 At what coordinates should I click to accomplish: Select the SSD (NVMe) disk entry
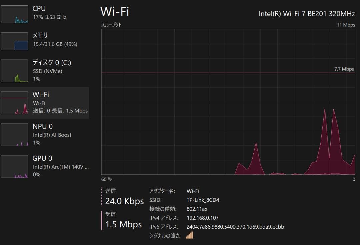[x=47, y=71]
